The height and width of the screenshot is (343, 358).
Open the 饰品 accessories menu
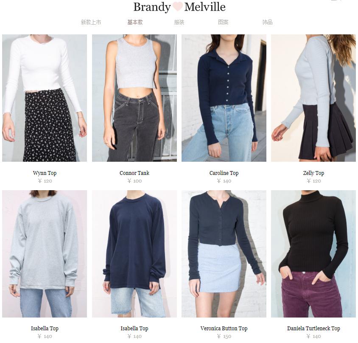(267, 22)
